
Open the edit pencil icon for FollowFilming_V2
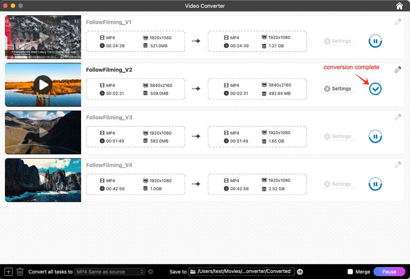pyautogui.click(x=398, y=69)
